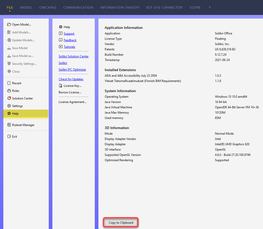This screenshot has width=263, height=229.
Task: Click the Intel(R) UHD Graphics 620 value
Action: pos(232,144)
